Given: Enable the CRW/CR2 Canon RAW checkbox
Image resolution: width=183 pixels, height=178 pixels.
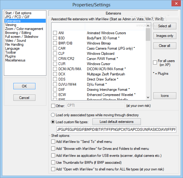Looking at the screenshot, I should point(55,58).
